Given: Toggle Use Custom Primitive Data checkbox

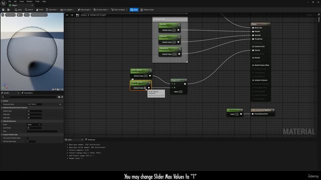Looking at the screenshot, I should [x=28, y=138].
